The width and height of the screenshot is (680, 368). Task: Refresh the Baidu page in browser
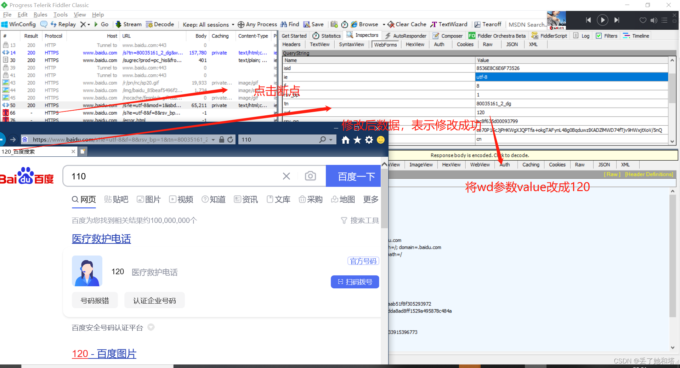[230, 139]
